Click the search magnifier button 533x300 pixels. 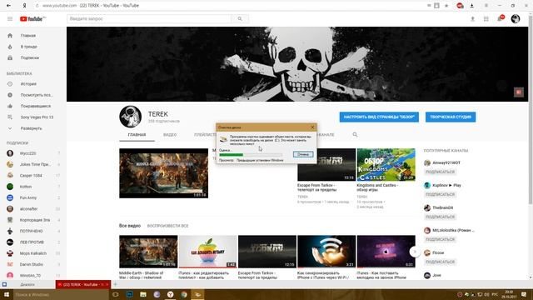coord(240,19)
